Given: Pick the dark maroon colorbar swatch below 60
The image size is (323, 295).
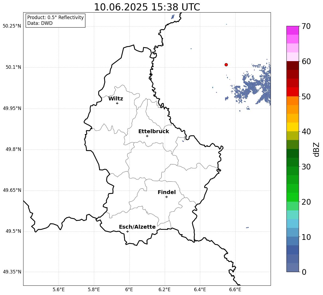Looking at the screenshot, I should click(x=293, y=65).
